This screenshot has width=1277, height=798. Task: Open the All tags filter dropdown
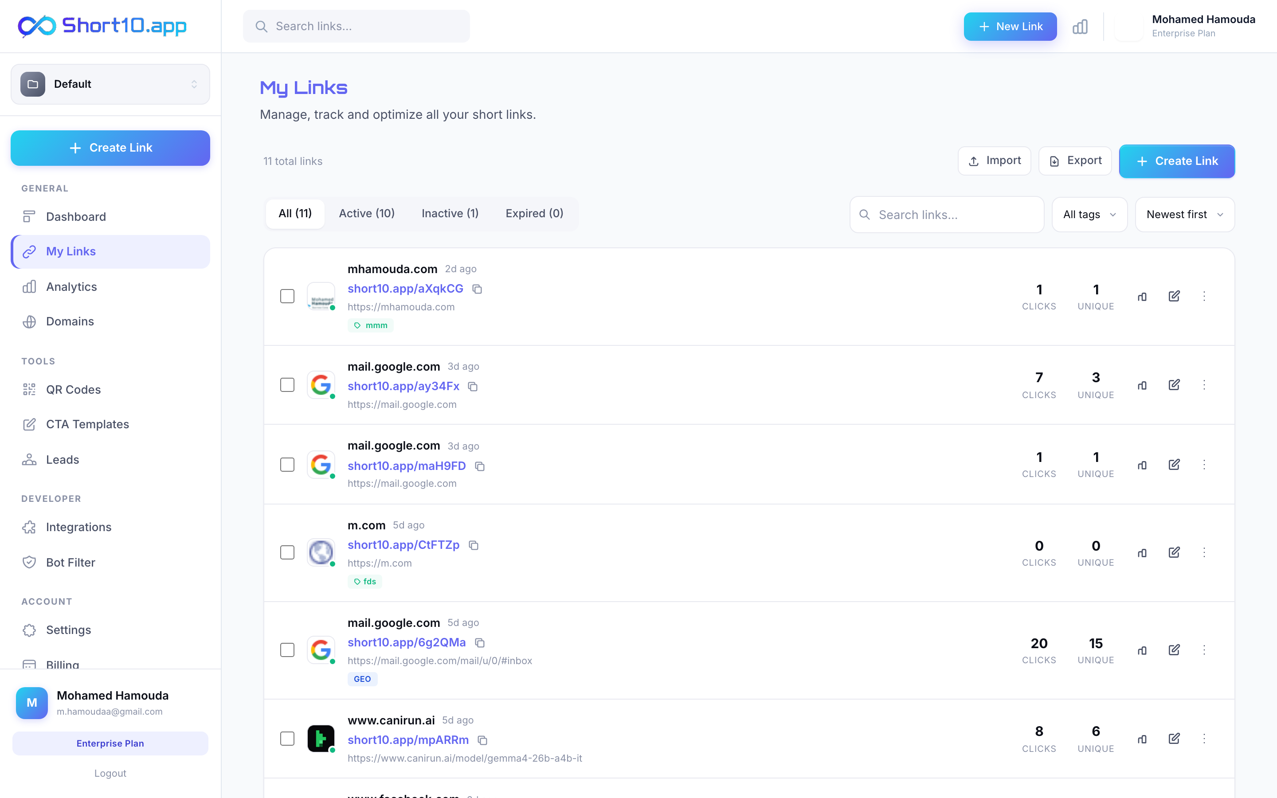click(x=1089, y=214)
